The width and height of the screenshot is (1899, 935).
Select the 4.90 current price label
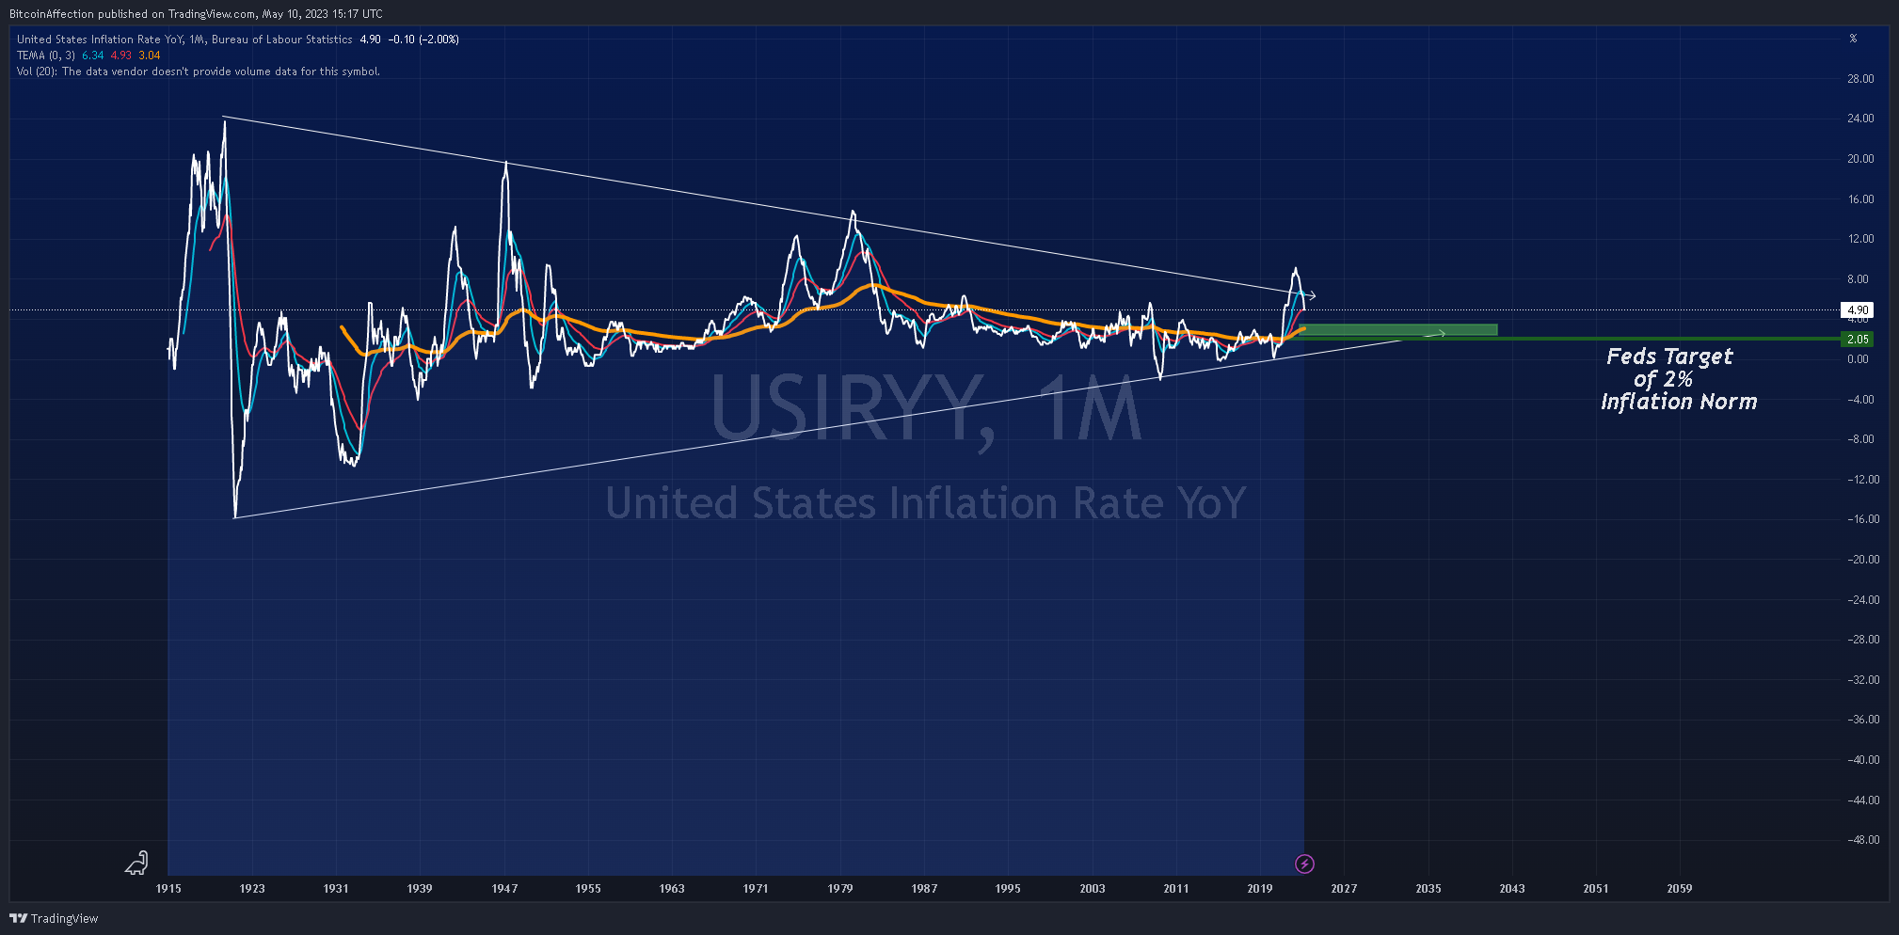pos(1858,309)
